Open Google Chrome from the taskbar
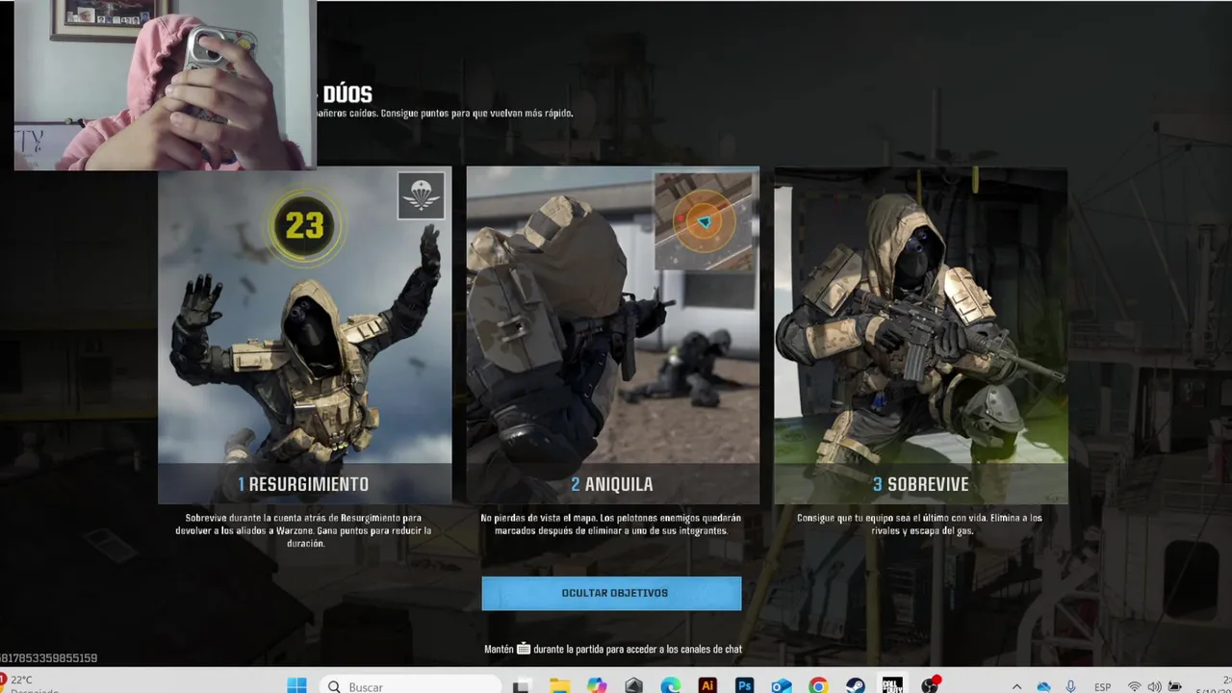The width and height of the screenshot is (1232, 693). [818, 686]
